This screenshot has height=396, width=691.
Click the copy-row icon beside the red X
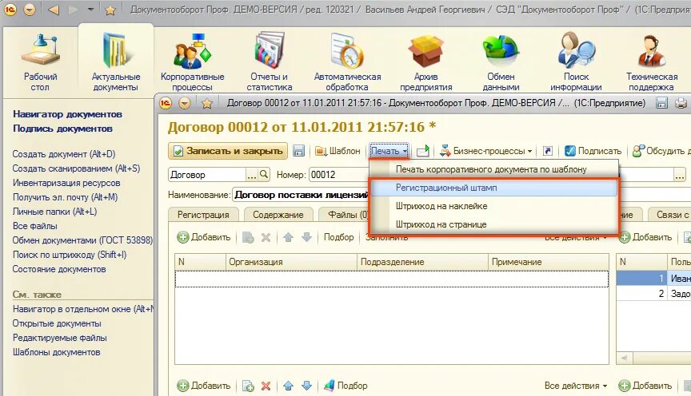click(248, 386)
